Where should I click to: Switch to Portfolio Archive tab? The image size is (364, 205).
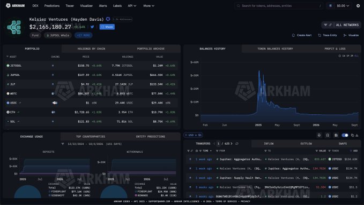[x=151, y=49]
